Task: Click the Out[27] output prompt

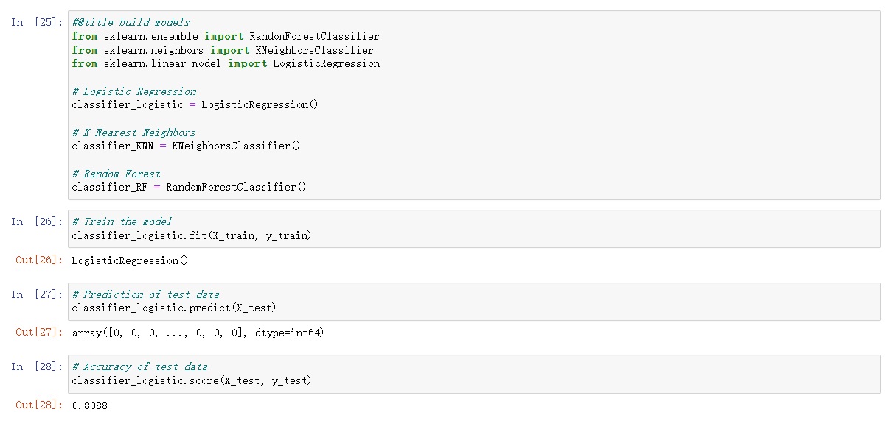Action: pos(39,333)
